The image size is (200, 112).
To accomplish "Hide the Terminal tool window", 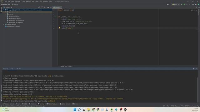I will (x=197, y=69).
